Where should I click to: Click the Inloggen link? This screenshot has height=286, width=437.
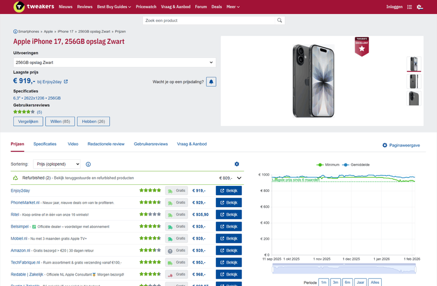(x=394, y=7)
